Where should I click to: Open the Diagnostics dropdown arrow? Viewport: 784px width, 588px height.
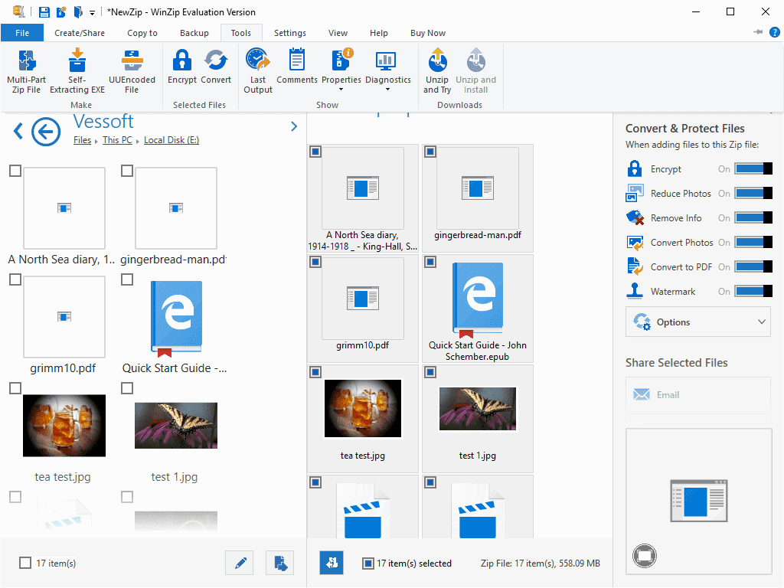tap(387, 90)
